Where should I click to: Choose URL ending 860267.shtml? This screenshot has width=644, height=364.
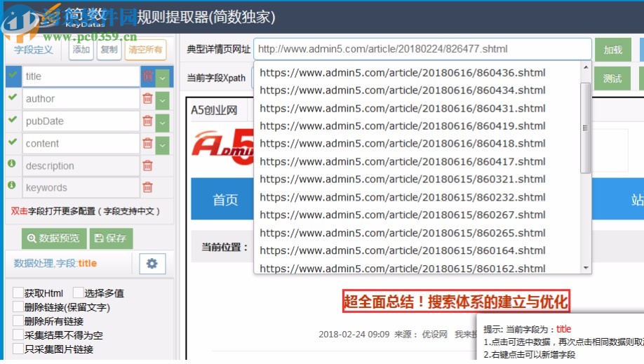[x=403, y=215]
